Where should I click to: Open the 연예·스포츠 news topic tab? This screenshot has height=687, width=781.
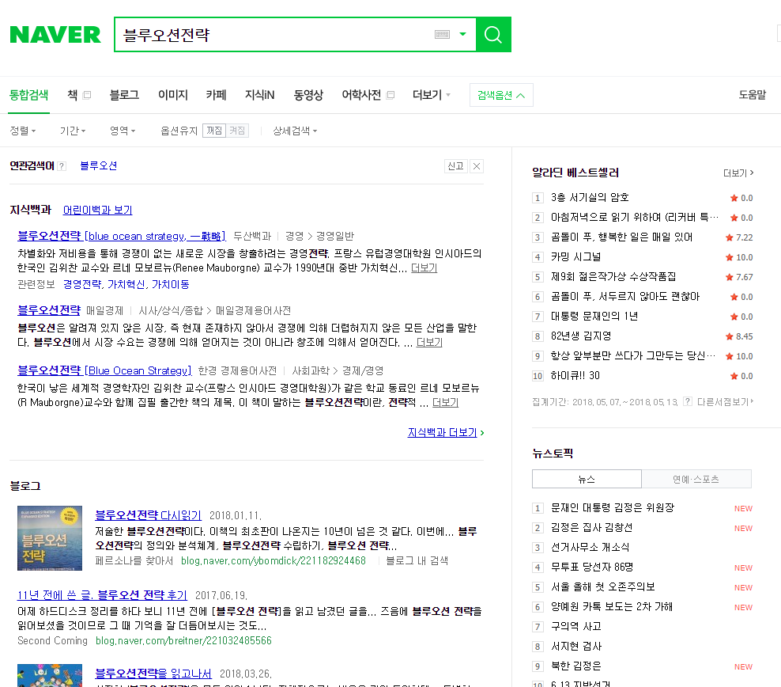[x=696, y=479]
